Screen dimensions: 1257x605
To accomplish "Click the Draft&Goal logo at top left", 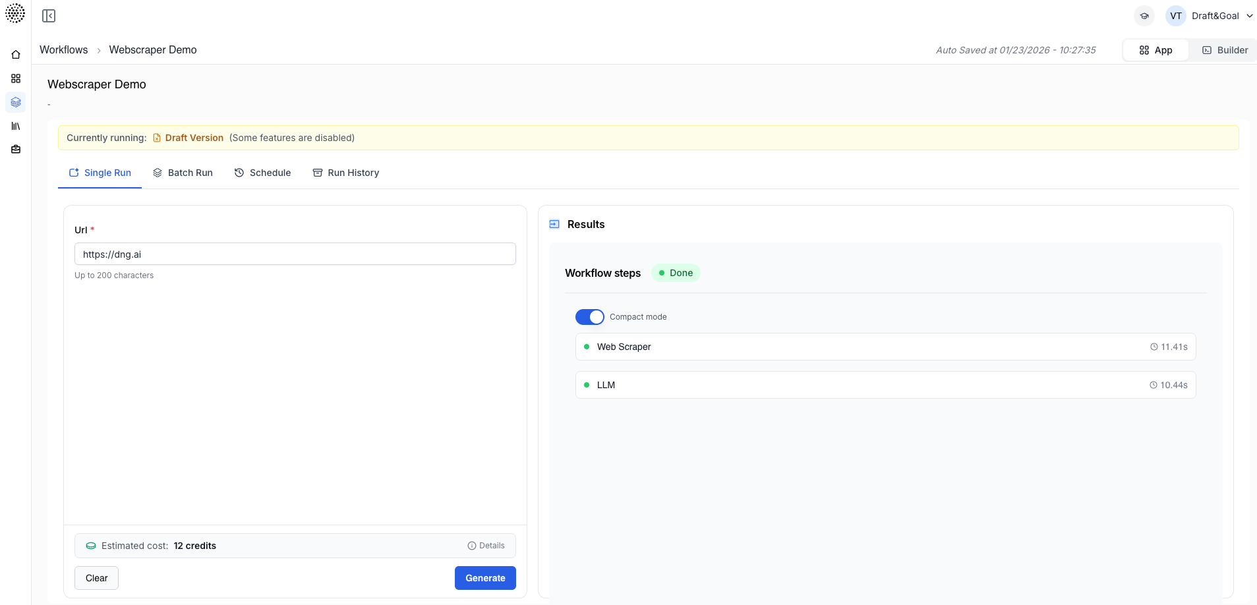I will coord(16,13).
